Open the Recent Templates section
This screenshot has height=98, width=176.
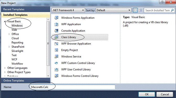(25, 9)
